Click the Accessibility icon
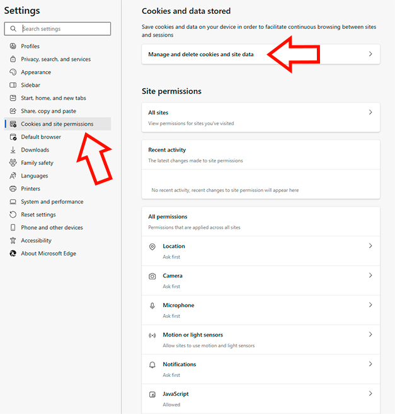Viewport: 395px width, 414px height. (x=13, y=240)
